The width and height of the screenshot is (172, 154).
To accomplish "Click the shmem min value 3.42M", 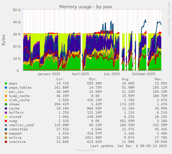I will pyautogui.click(x=96, y=104).
